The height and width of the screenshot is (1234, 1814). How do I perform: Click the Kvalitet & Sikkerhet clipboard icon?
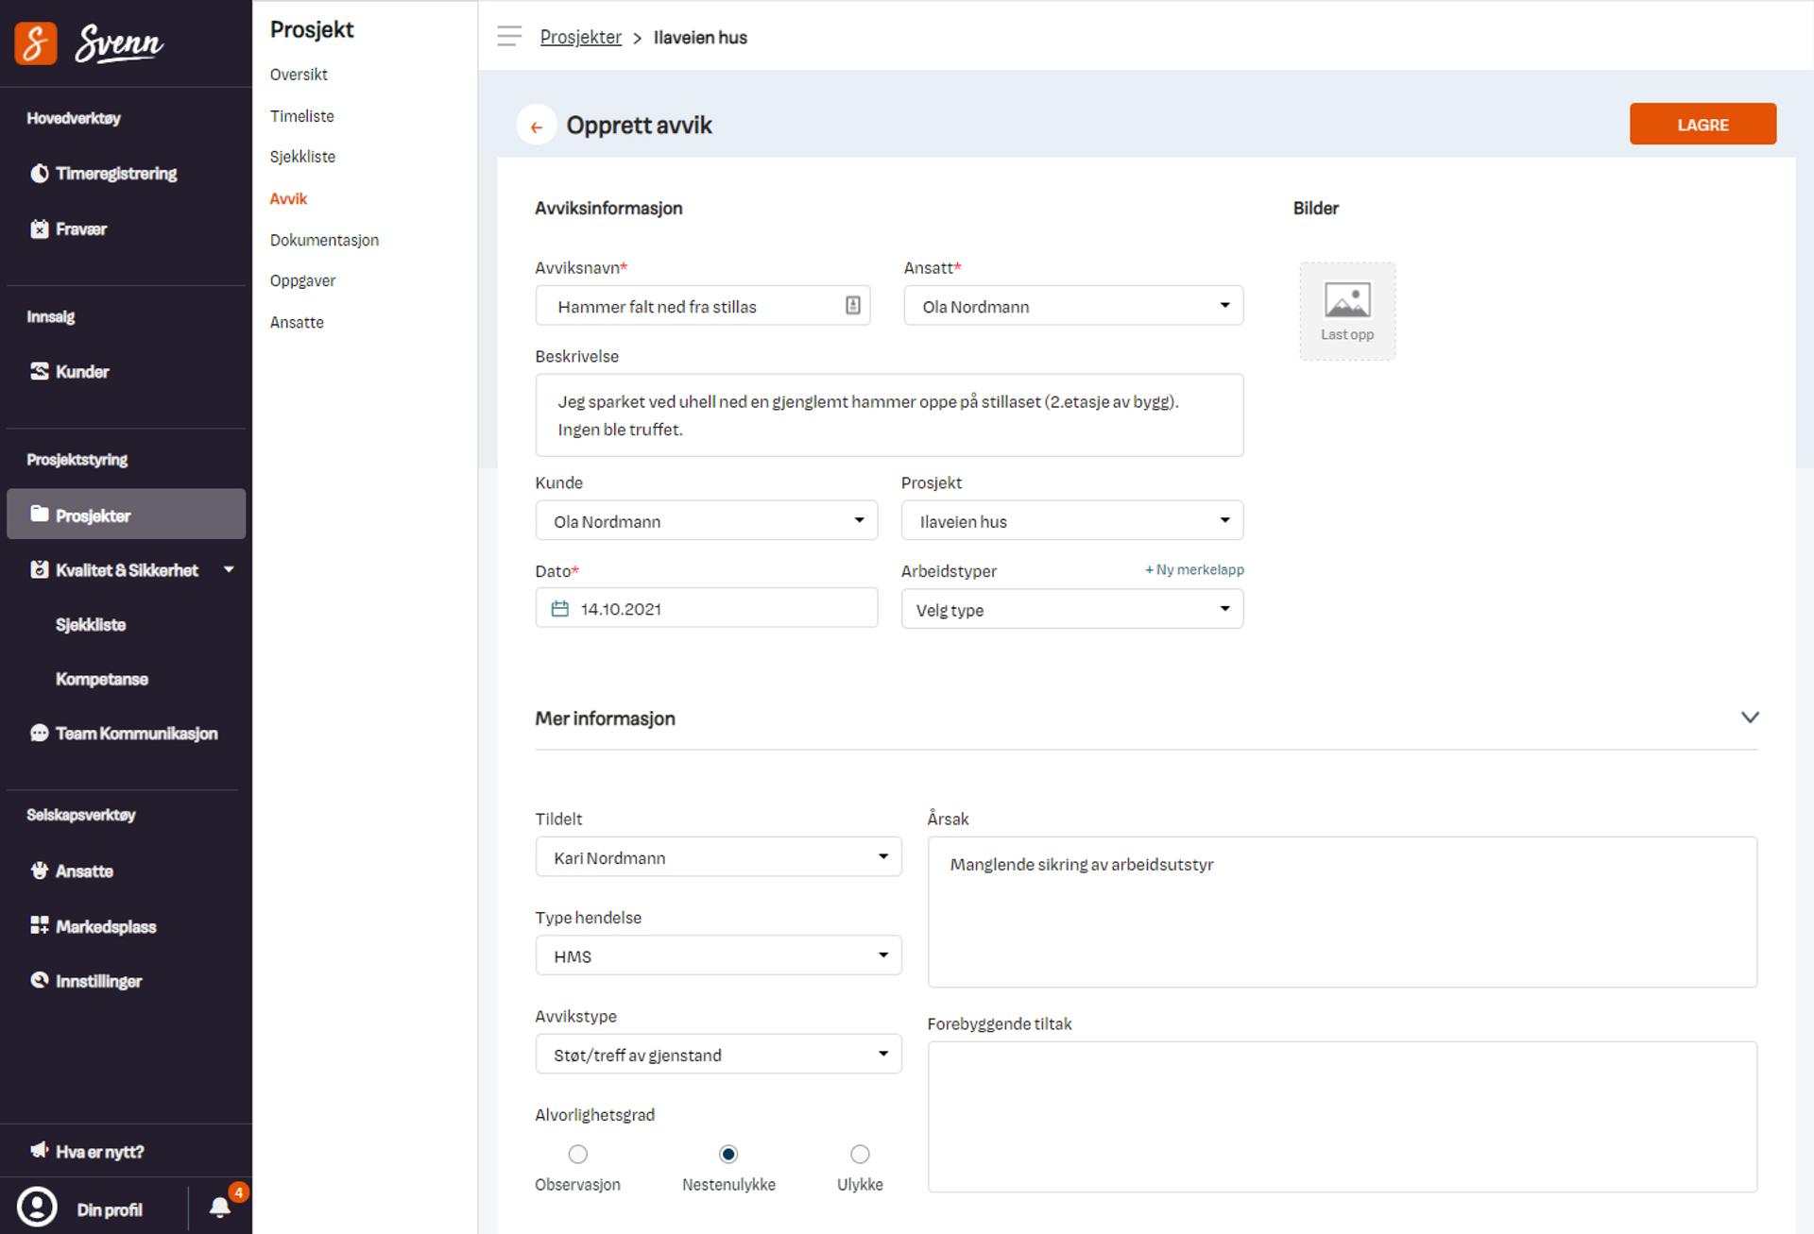pyautogui.click(x=40, y=570)
